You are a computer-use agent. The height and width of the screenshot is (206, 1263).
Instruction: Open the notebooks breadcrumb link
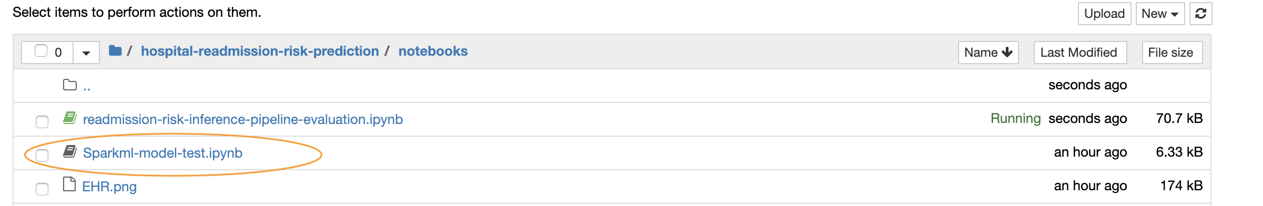[x=433, y=51]
